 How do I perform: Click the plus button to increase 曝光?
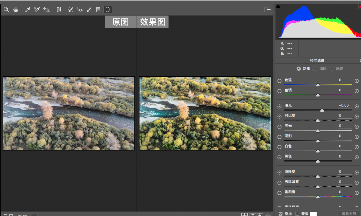357,107
